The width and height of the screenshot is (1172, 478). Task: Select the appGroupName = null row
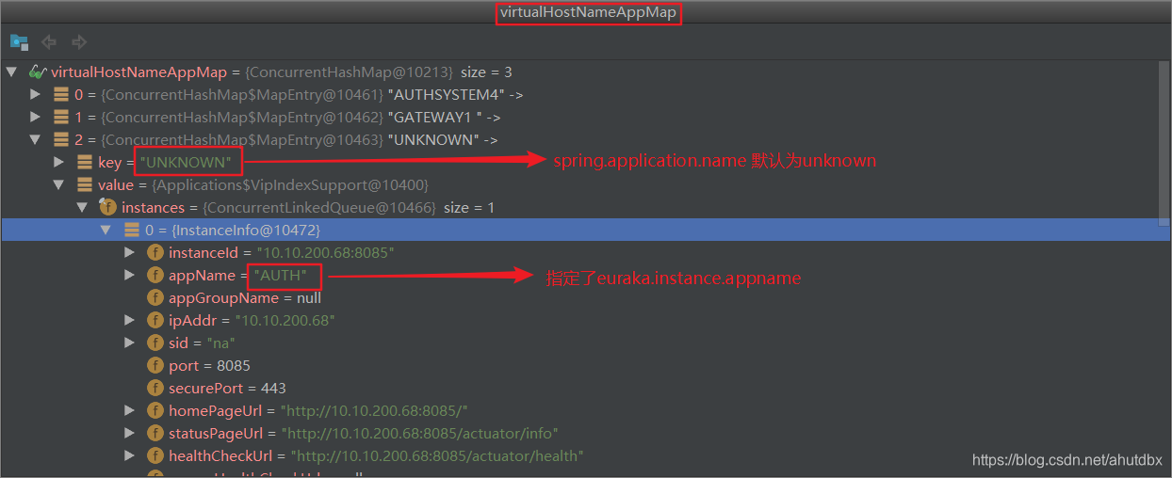tap(245, 297)
